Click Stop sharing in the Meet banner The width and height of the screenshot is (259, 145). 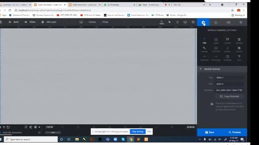[x=138, y=132]
